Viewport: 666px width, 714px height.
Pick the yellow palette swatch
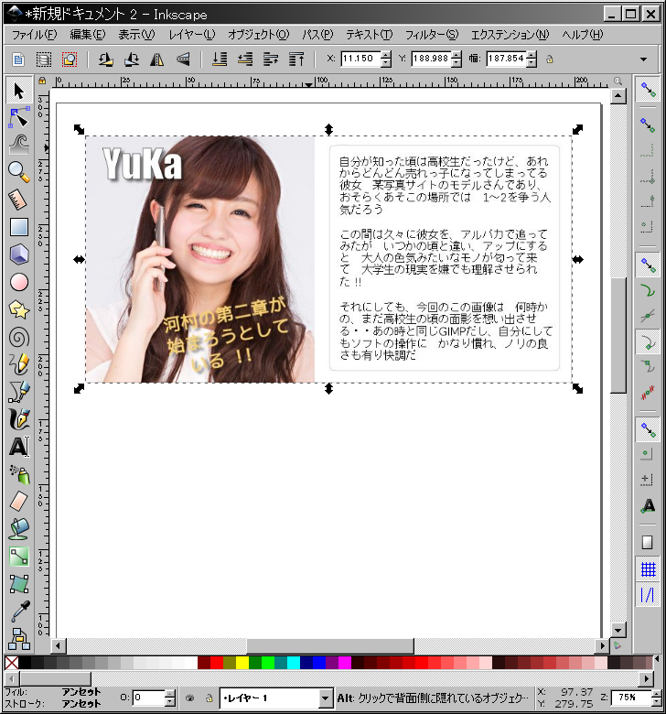[242, 663]
